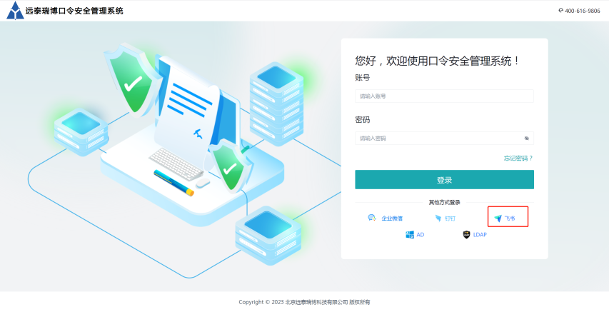Click the large green checkmark shield illustration
The image size is (609, 312).
click(x=131, y=80)
